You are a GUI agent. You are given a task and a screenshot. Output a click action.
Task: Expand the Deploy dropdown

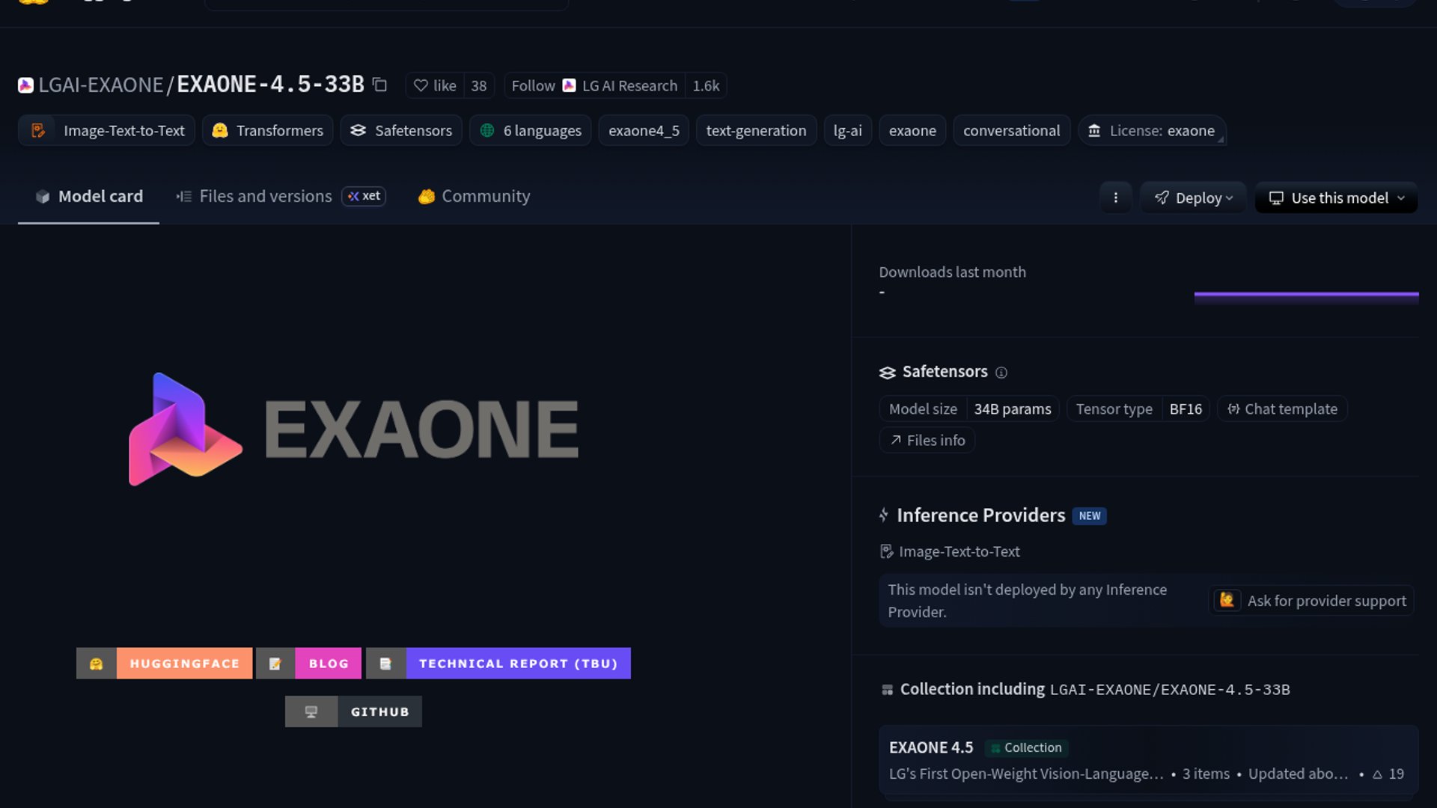click(x=1193, y=198)
